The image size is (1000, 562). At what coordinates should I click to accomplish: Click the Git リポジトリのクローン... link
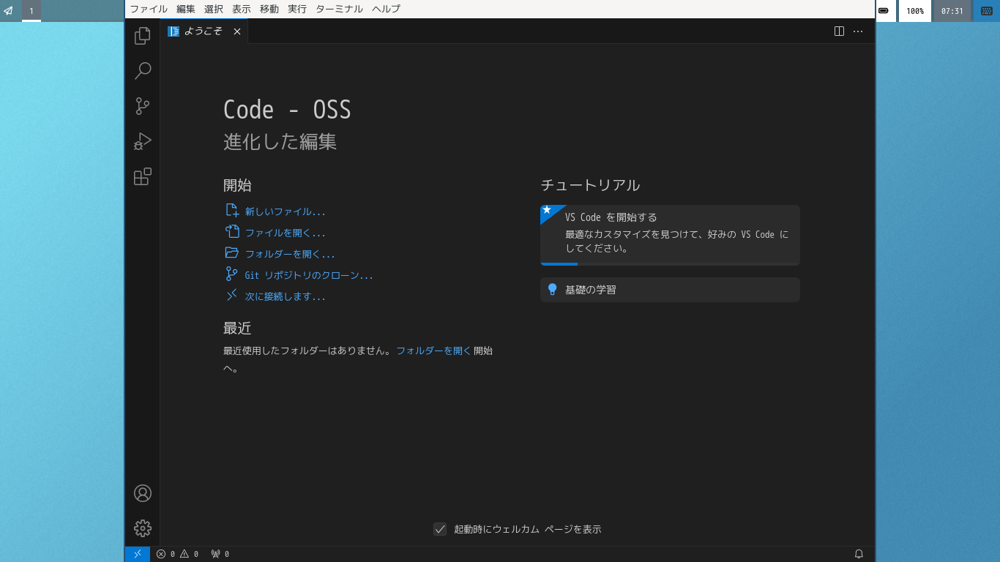click(309, 275)
